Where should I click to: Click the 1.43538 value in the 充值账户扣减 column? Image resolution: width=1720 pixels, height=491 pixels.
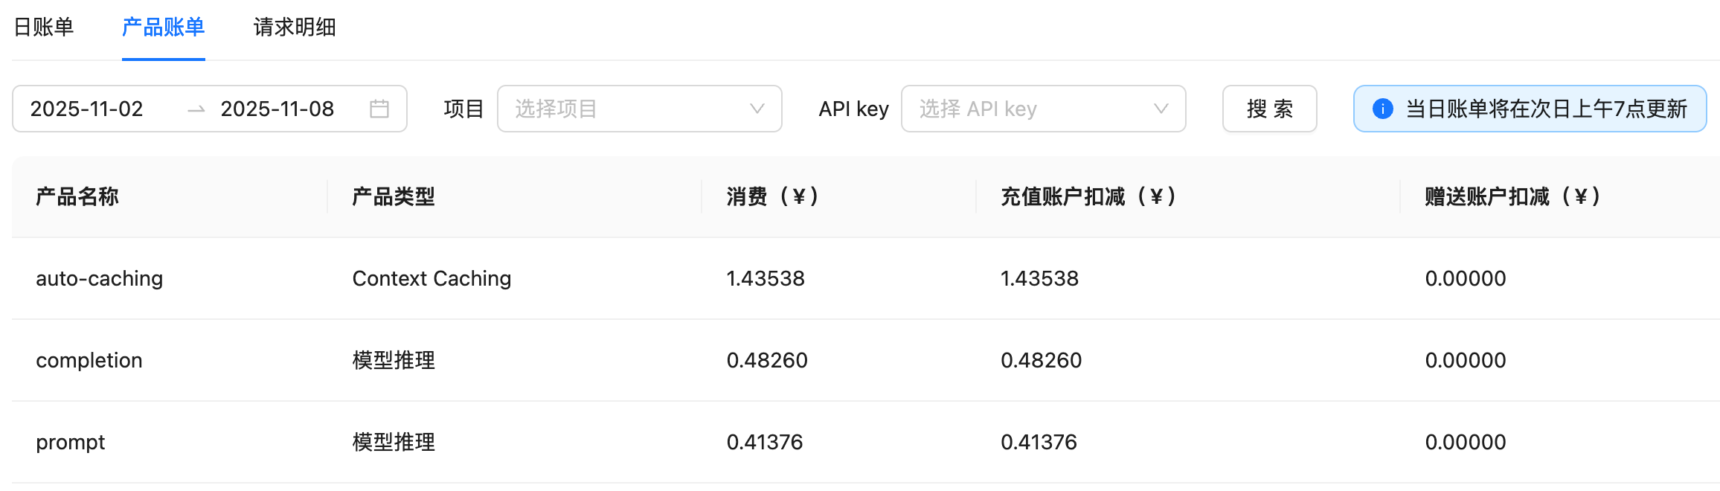coord(1039,278)
